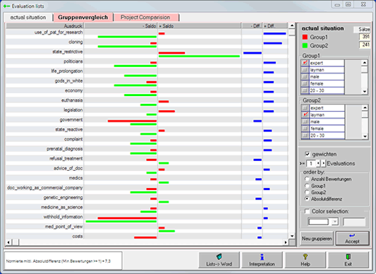Decrease the minimum Evaluations stepper
Screen dimensions: 376x274
pos(318,164)
